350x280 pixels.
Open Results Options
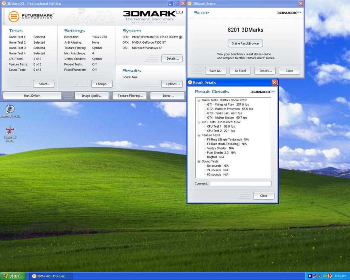pos(172,84)
